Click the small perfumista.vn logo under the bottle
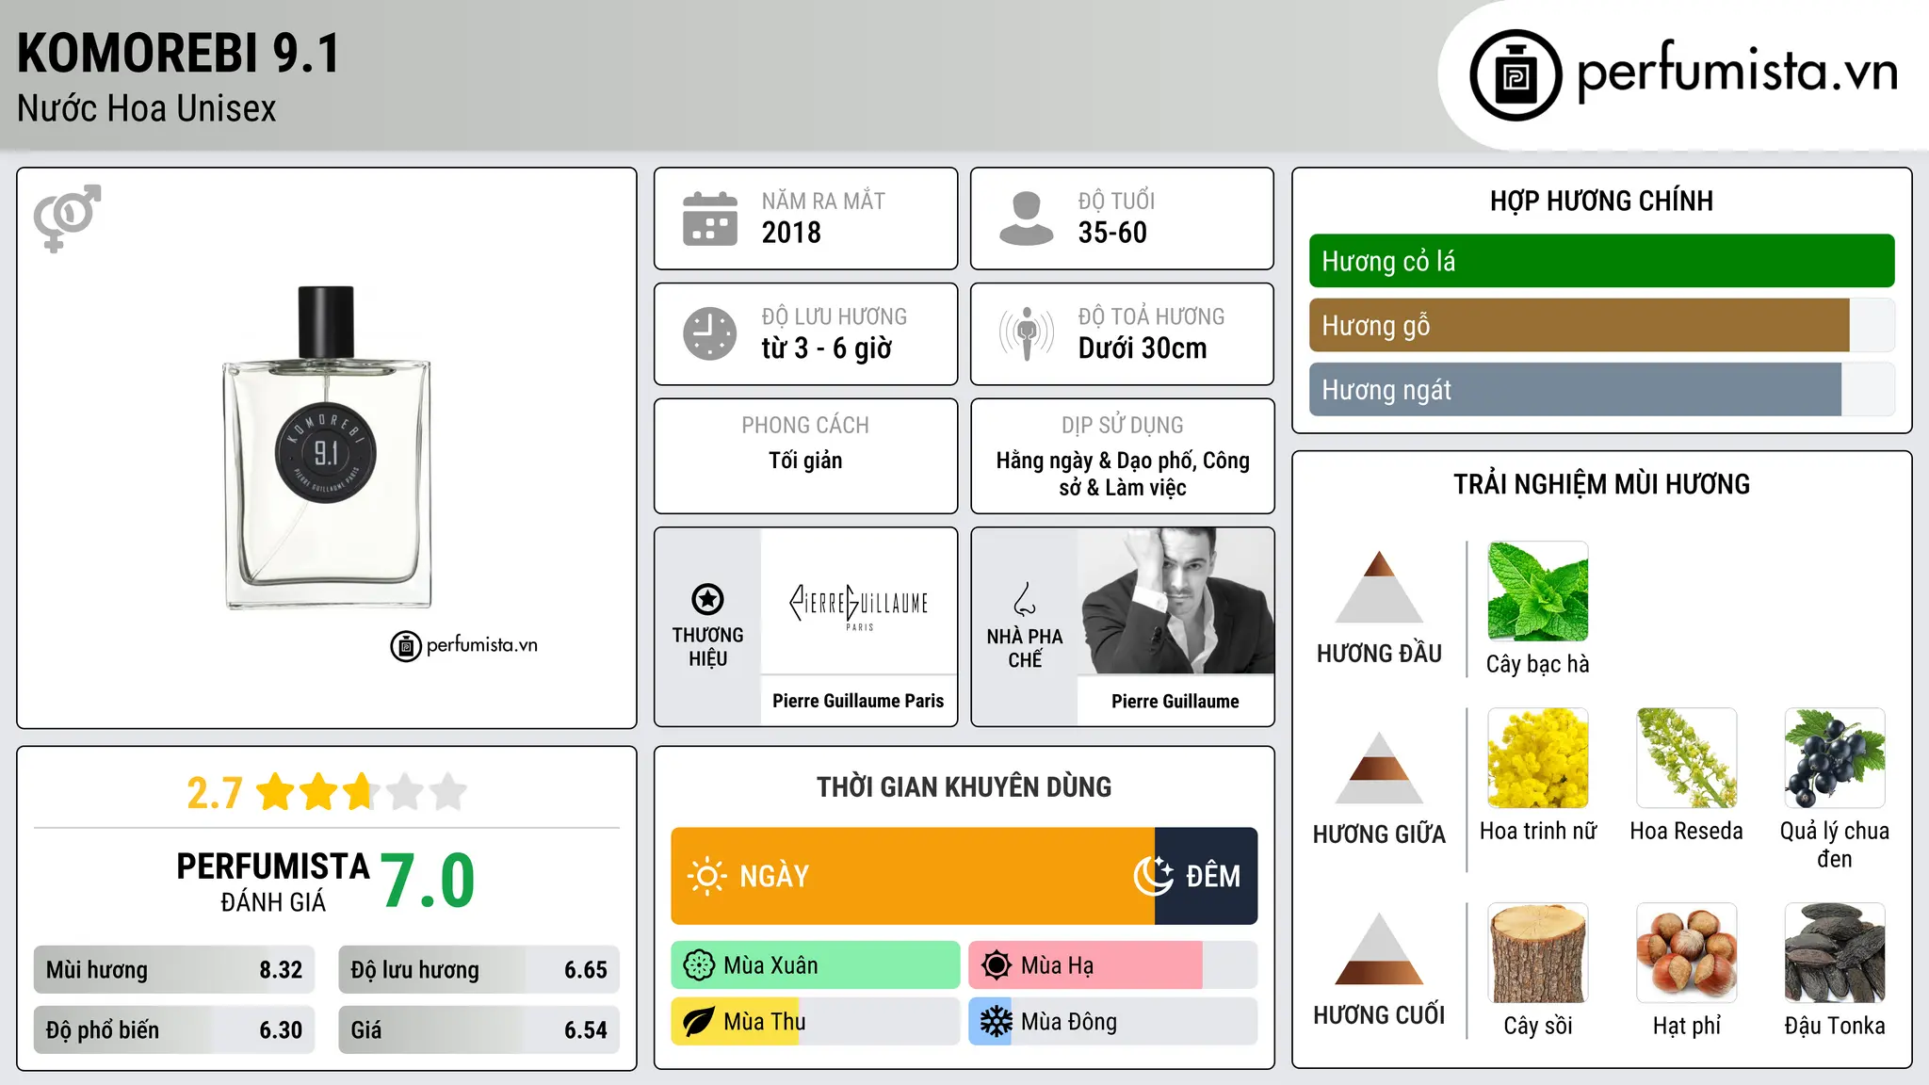1929x1085 pixels. (464, 646)
